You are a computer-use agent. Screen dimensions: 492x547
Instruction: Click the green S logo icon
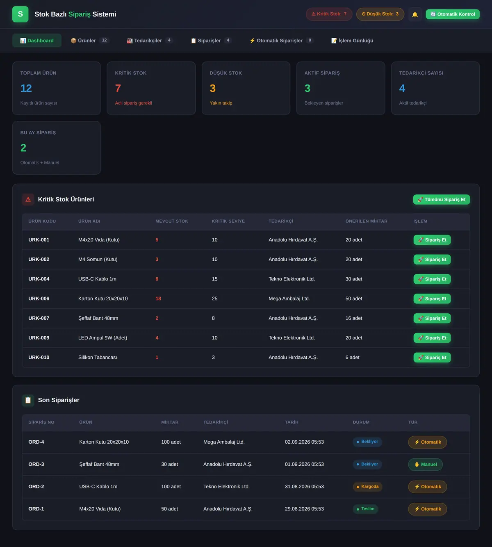click(20, 14)
